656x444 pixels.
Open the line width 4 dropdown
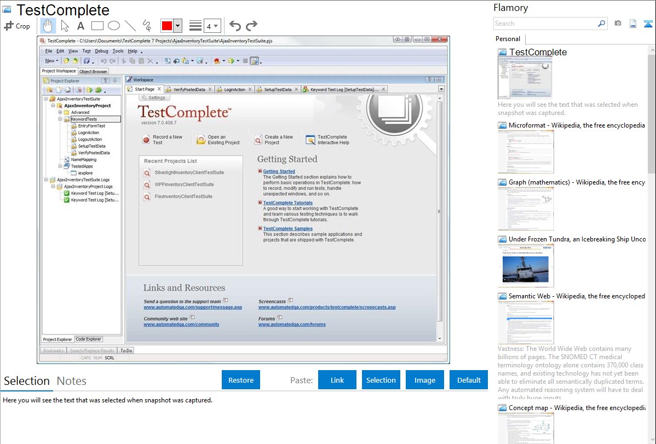click(212, 26)
